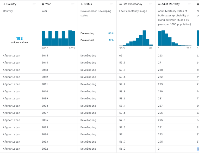Open sort options for Status column
Screen dimensions: 199x153
112,4
